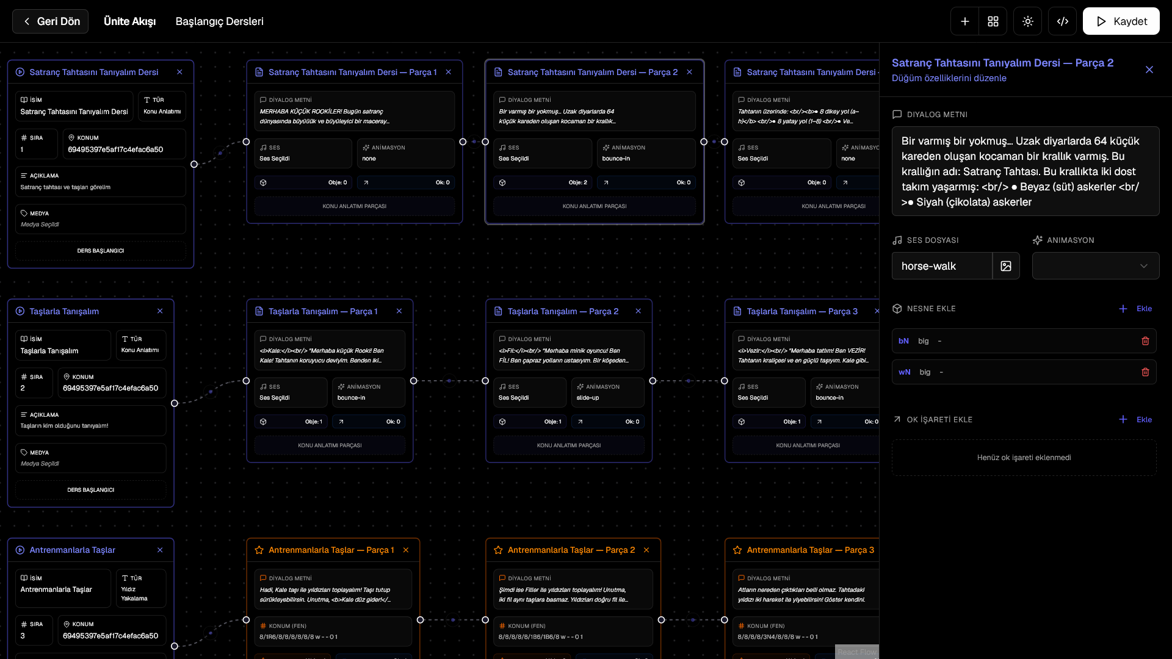Click the document icon on Taşlarla Tanışalım — Parça 2

tap(498, 311)
